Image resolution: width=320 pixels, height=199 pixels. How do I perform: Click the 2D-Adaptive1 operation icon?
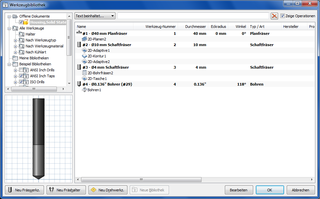pos(84,50)
